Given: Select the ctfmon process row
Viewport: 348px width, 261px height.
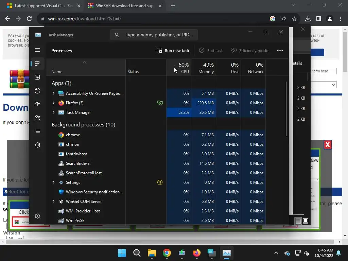Looking at the screenshot, I should pyautogui.click(x=156, y=144).
